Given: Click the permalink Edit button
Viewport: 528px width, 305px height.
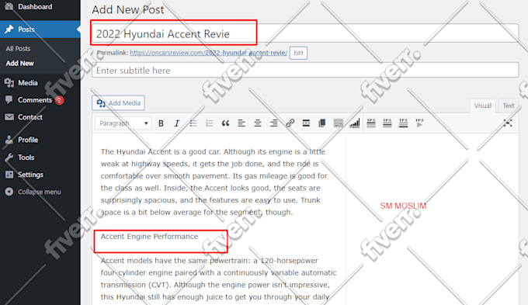Looking at the screenshot, I should (298, 53).
